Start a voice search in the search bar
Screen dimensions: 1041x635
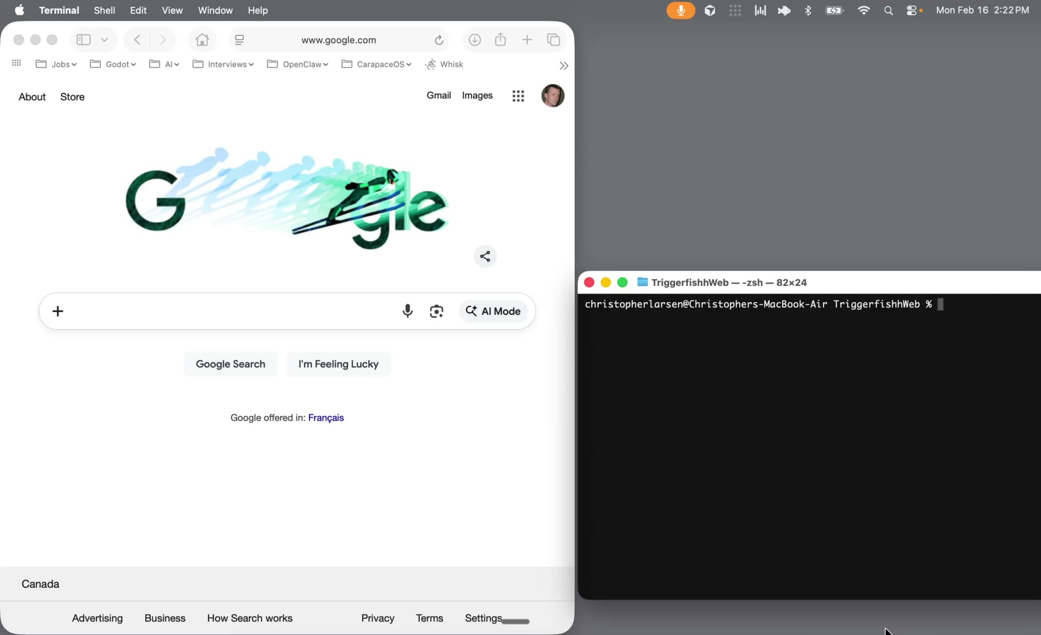(407, 311)
